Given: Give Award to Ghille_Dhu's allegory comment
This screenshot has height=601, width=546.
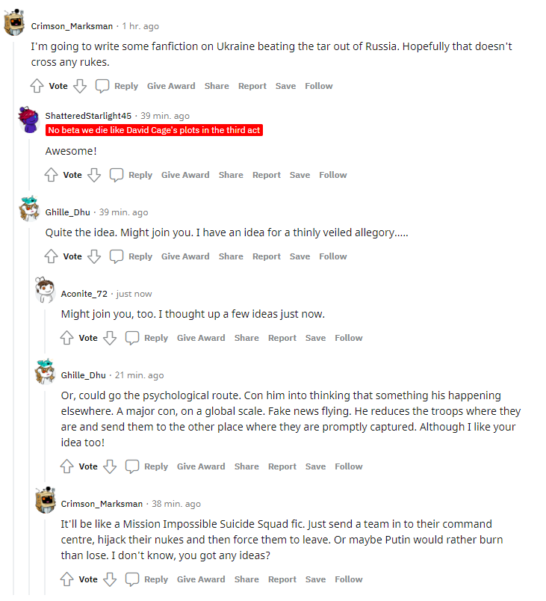Looking at the screenshot, I should (x=185, y=256).
